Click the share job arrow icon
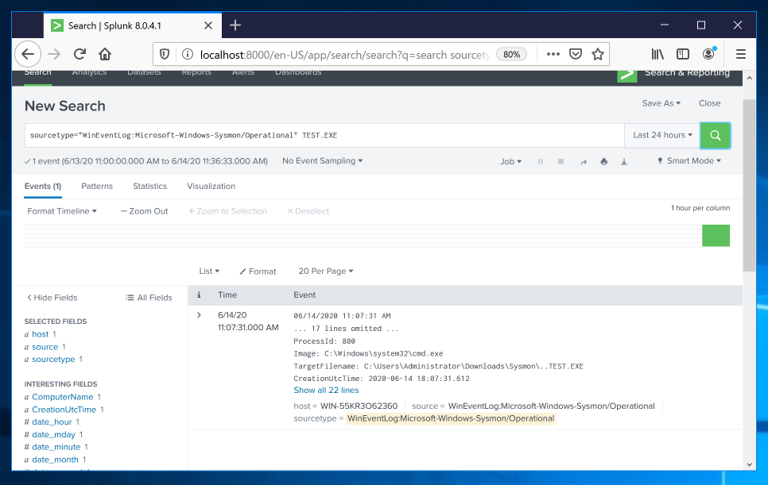The image size is (768, 485). pos(584,161)
